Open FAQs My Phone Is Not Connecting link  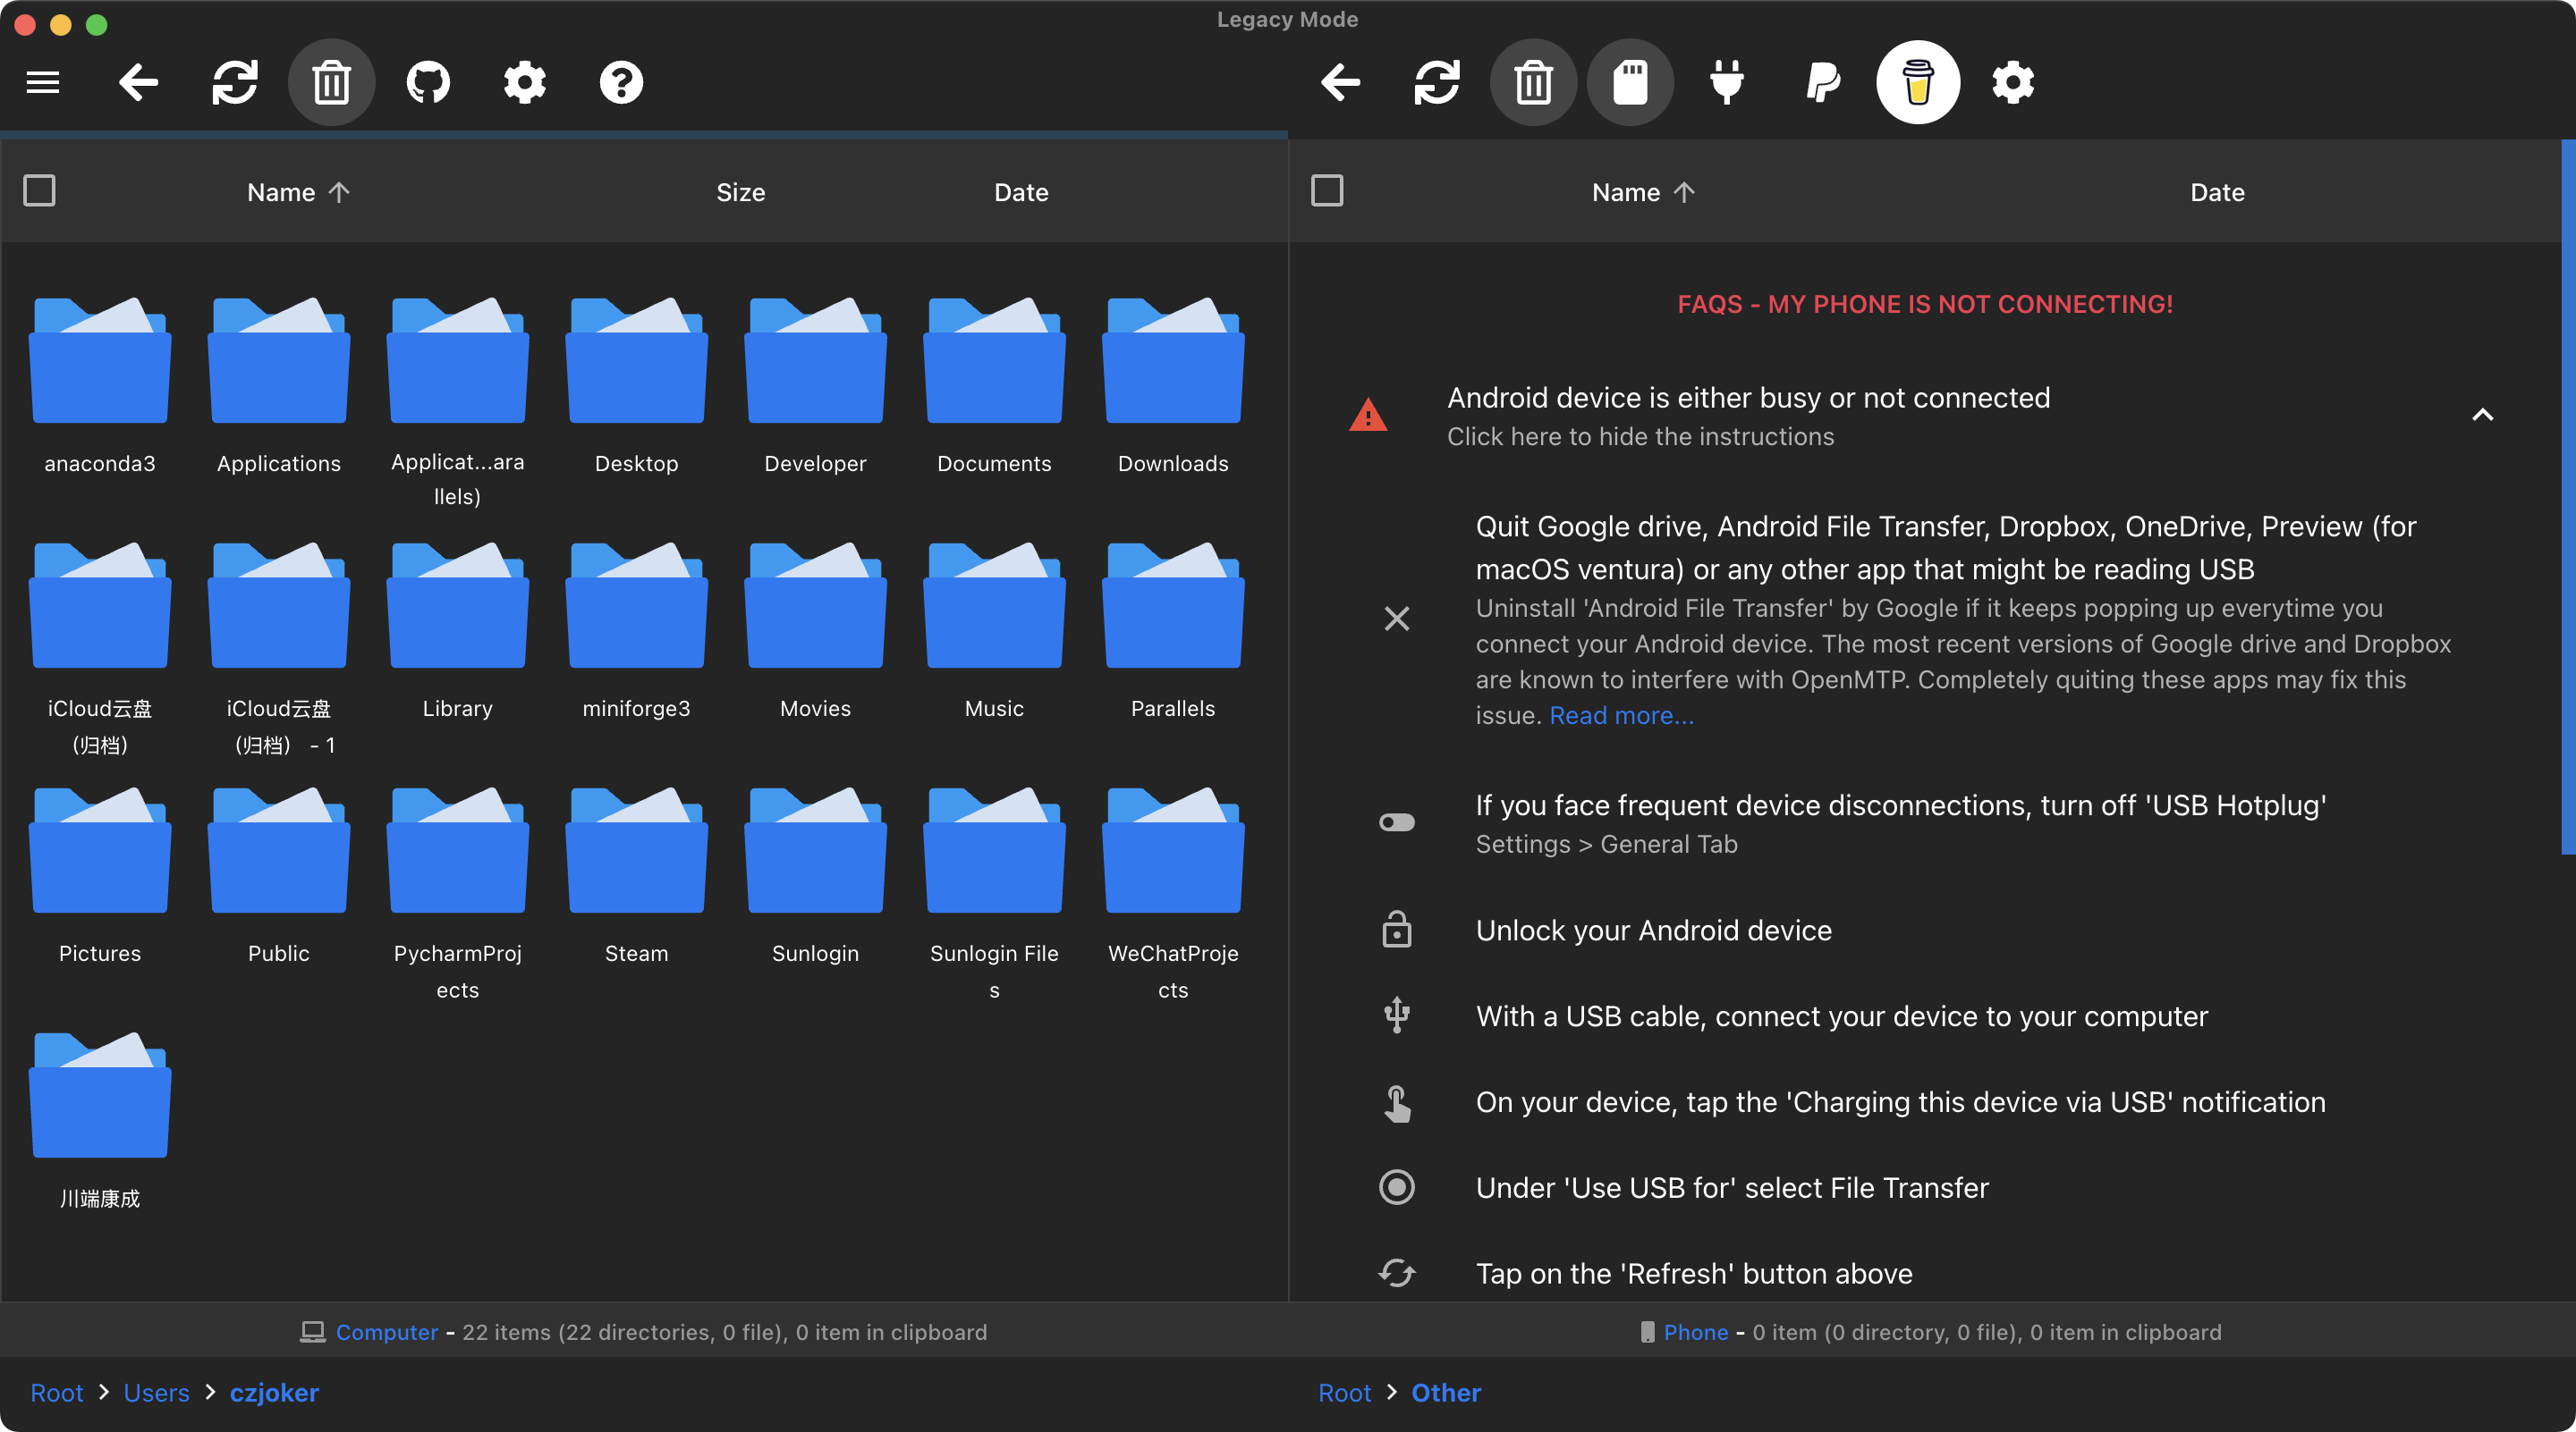pyautogui.click(x=1924, y=304)
